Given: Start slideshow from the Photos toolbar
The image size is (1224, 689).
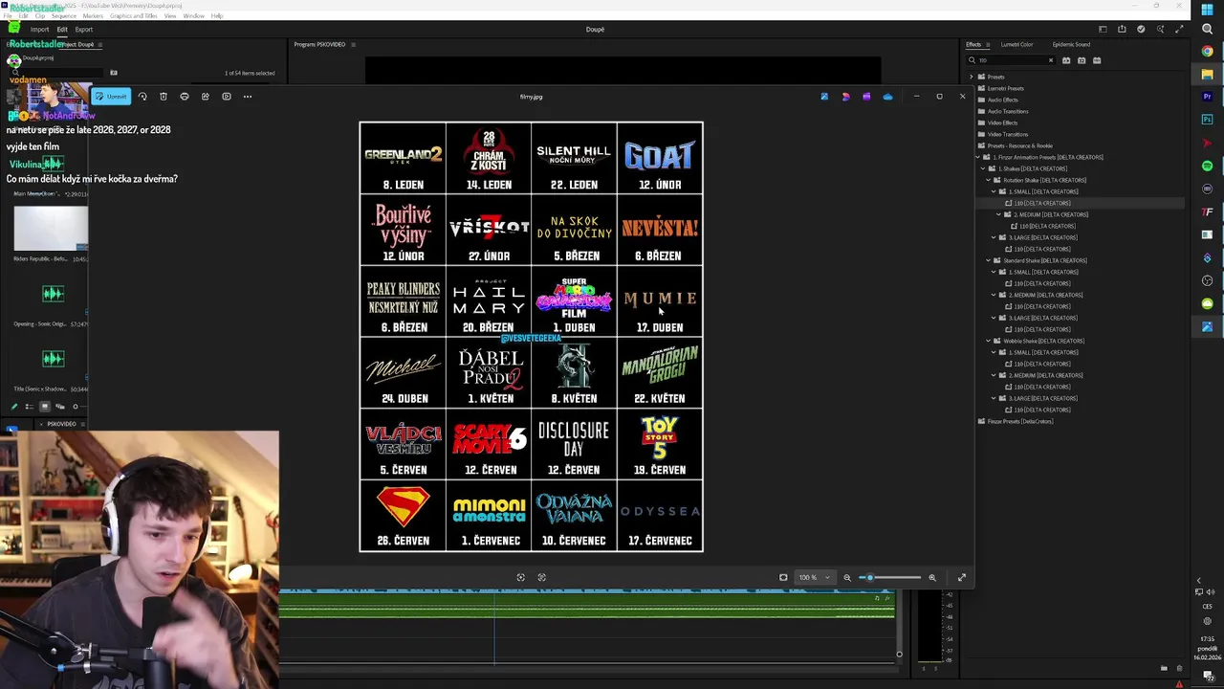Looking at the screenshot, I should pos(227,96).
